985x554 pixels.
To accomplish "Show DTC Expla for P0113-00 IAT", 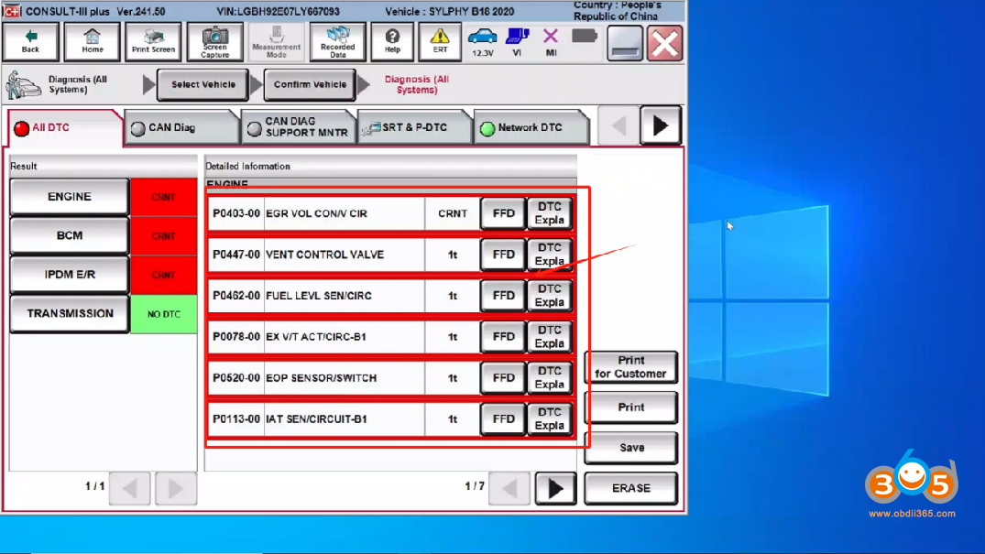I will [549, 419].
